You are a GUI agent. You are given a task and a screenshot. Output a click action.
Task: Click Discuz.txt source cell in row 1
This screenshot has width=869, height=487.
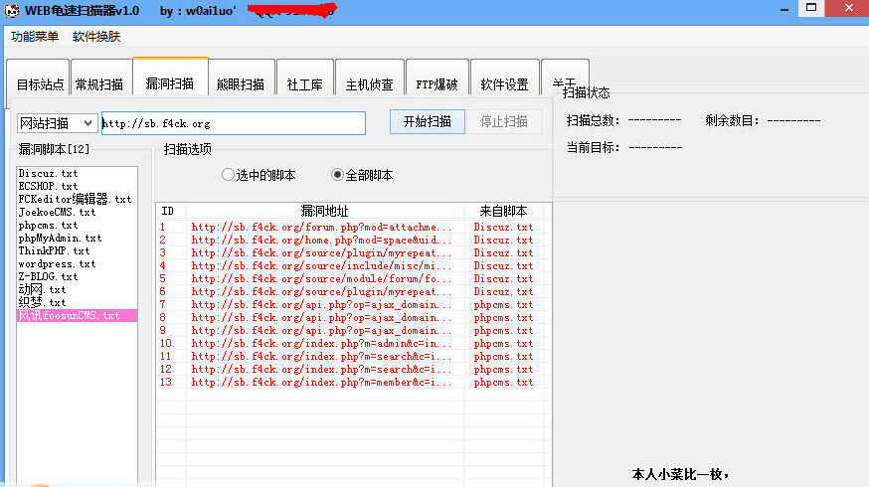pos(503,227)
